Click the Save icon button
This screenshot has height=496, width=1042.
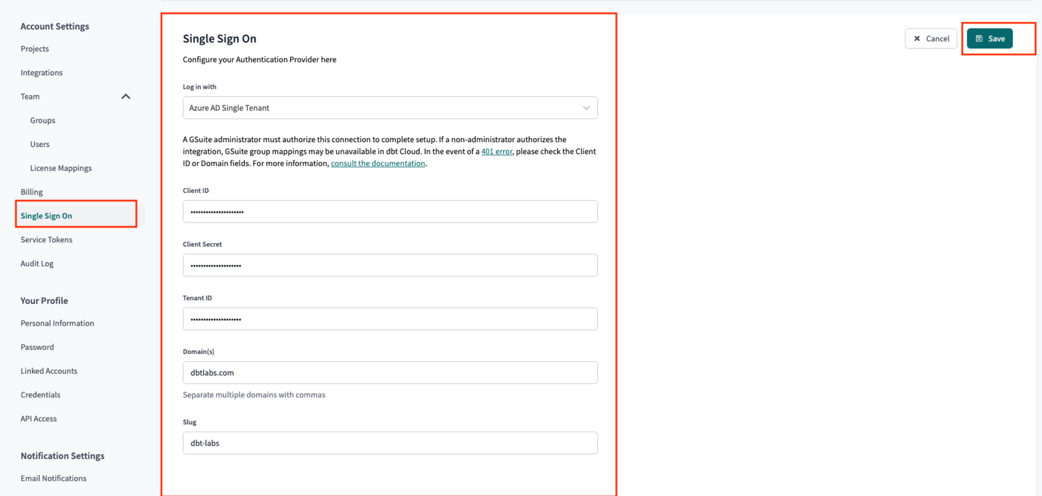[x=990, y=38]
